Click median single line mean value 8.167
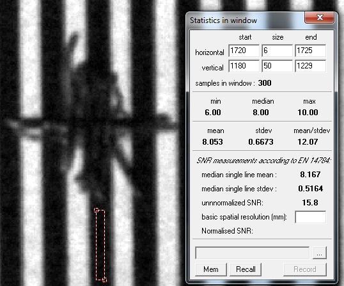This screenshot has width=344, height=286. click(310, 175)
